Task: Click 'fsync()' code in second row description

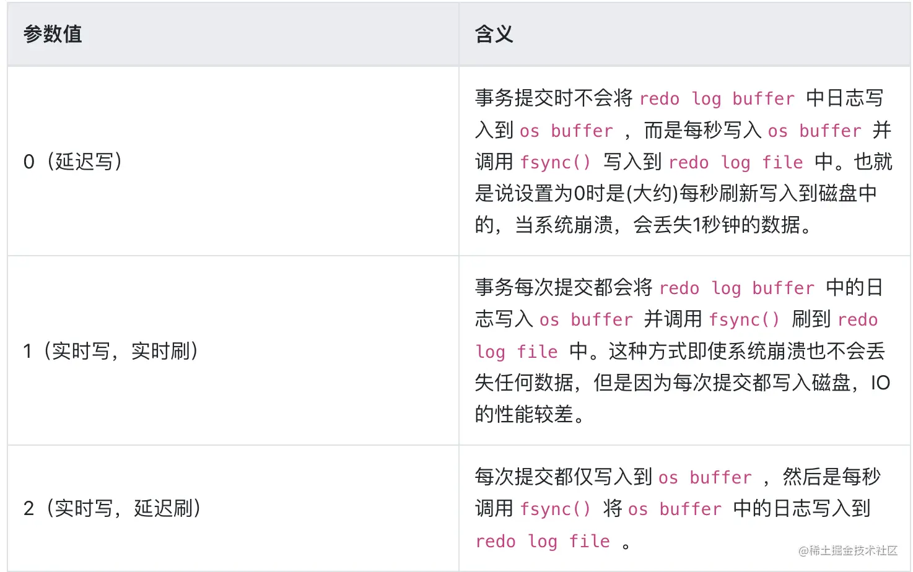Action: 744,319
